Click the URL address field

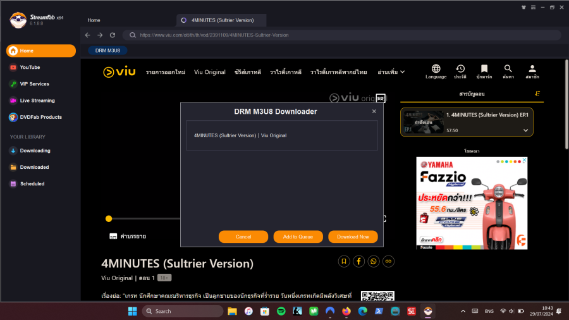341,35
